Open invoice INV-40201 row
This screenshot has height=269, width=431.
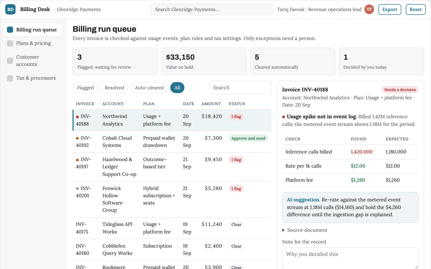(172, 199)
